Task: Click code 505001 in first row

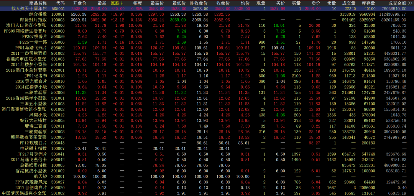Action: [58, 8]
